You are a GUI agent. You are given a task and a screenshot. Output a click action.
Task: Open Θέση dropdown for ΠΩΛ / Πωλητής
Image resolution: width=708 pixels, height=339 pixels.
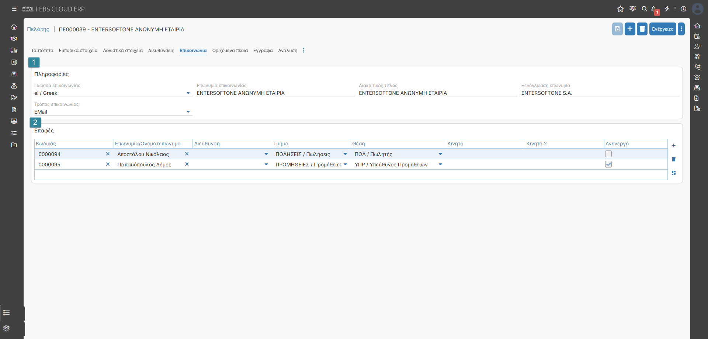point(440,154)
